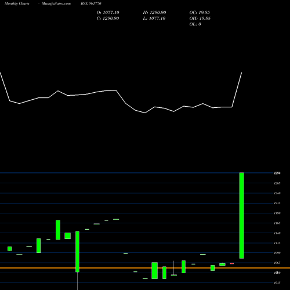Click the 1015 price axis label
Viewport: 290px width, 290px height.
pyautogui.click(x=277, y=282)
